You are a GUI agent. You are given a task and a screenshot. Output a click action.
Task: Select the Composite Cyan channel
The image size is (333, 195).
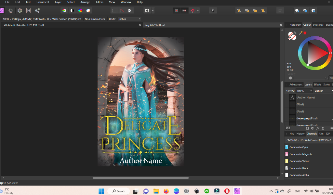tap(299, 147)
